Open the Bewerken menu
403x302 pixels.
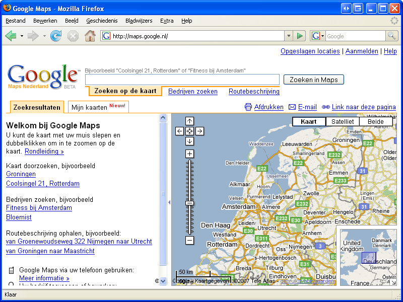(45, 21)
